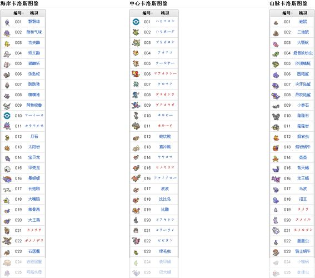Screen dimensions: 315x278
Task: Sort Mountain Kalos table by 编号 column
Action: (287, 13)
